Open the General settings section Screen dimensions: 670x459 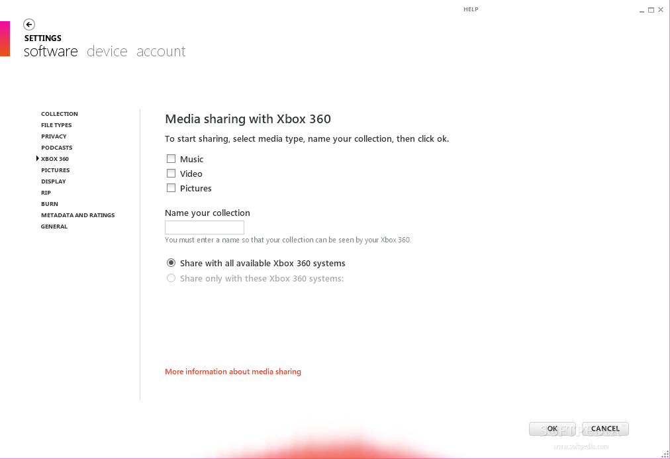(x=54, y=227)
